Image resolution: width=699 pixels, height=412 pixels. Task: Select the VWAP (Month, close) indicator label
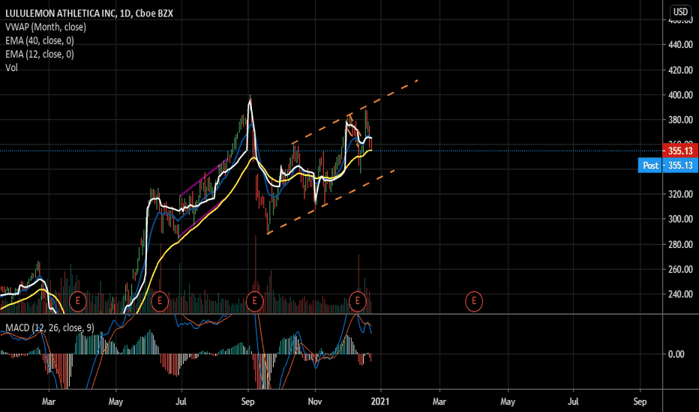46,27
